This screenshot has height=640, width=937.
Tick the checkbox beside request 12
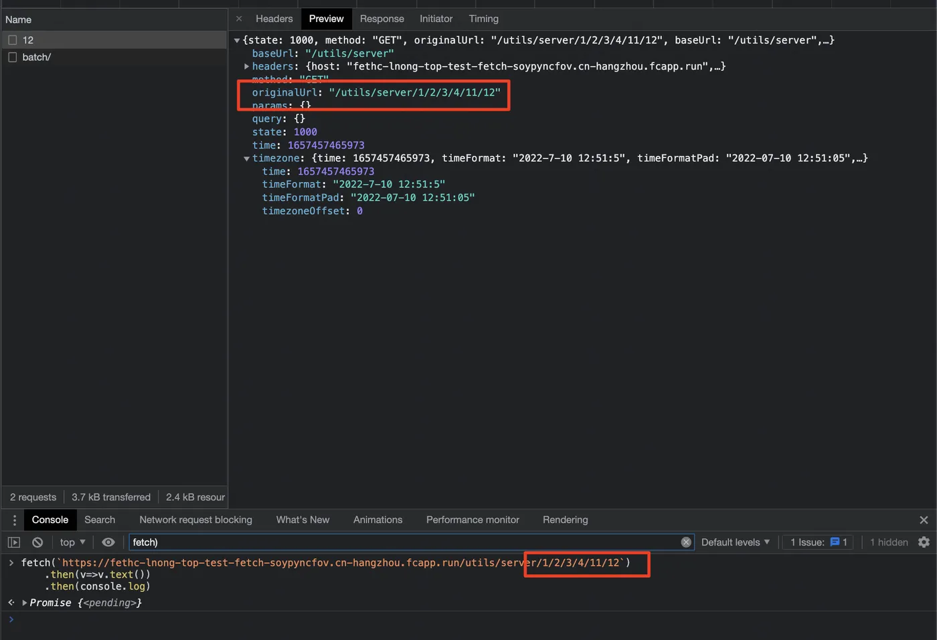12,40
